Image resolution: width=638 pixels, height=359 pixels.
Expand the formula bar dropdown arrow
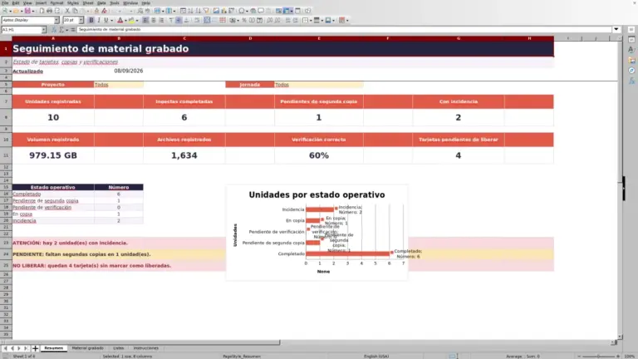(x=616, y=29)
